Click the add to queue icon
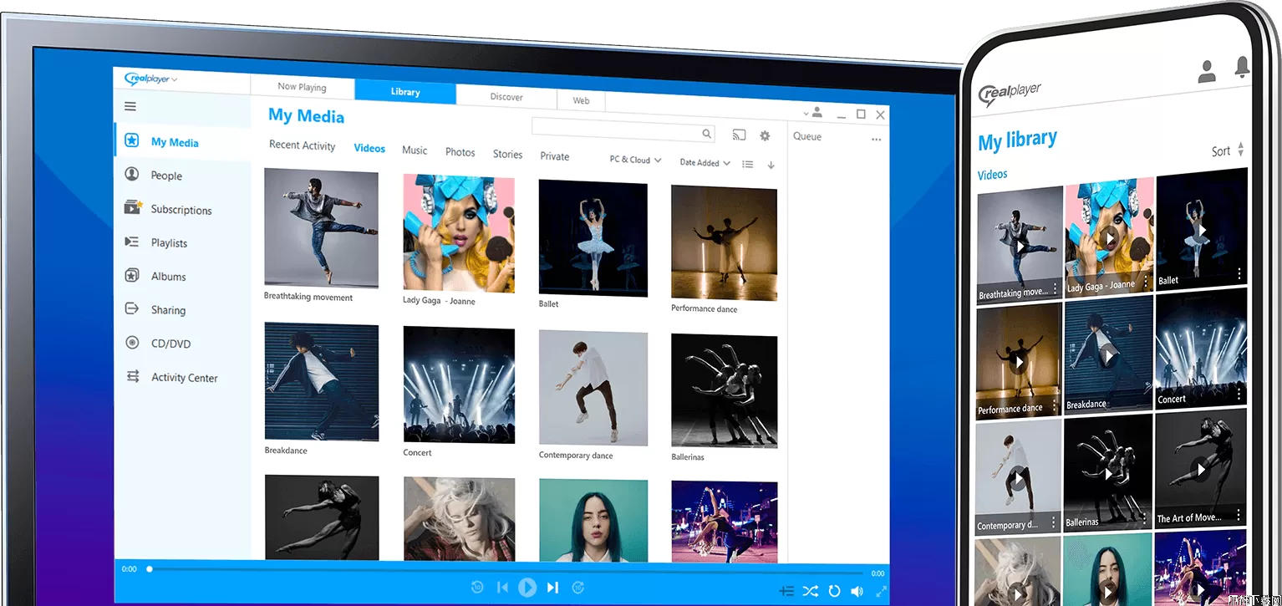 (786, 591)
